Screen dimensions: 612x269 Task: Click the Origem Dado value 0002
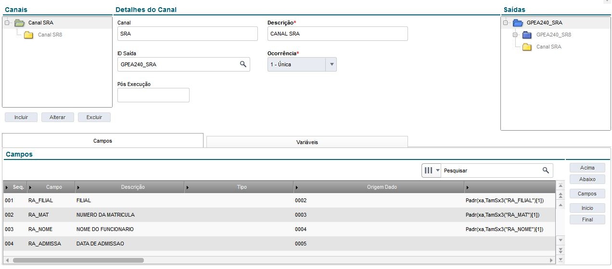tap(301, 200)
